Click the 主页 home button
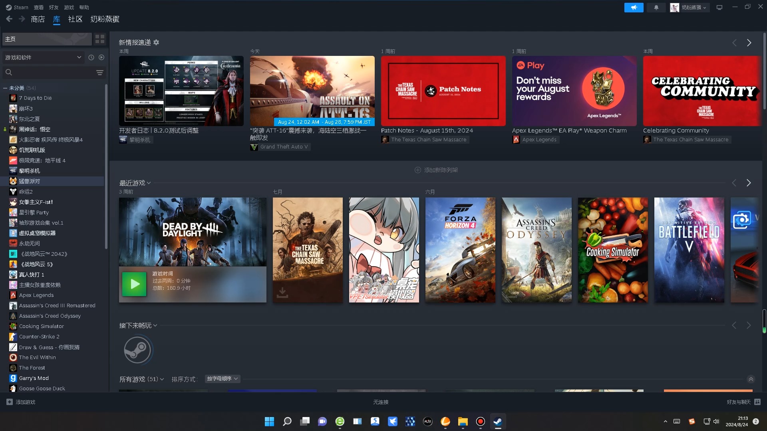Image resolution: width=767 pixels, height=431 pixels. pos(47,39)
